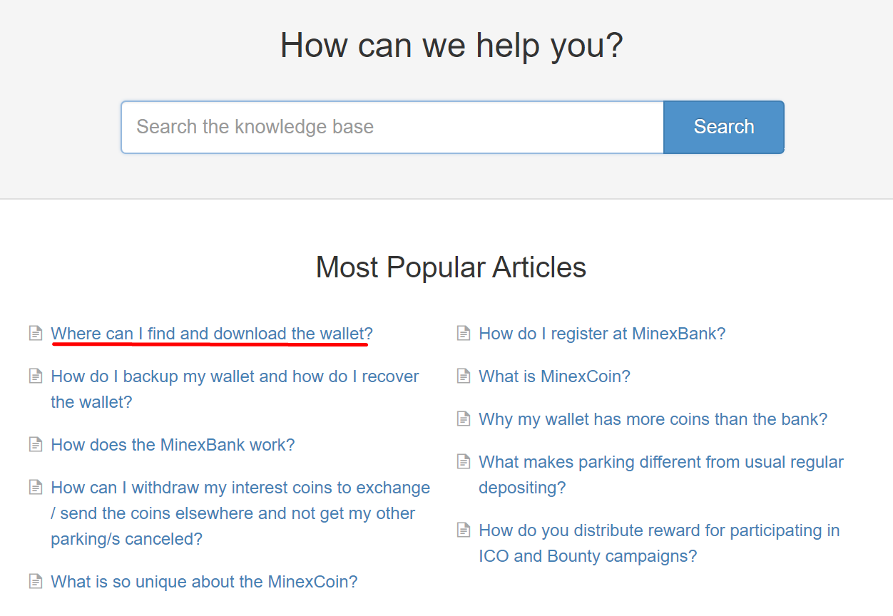Image resolution: width=893 pixels, height=616 pixels.
Task: Click document icon beside wallet more coins article
Action: pyautogui.click(x=464, y=419)
